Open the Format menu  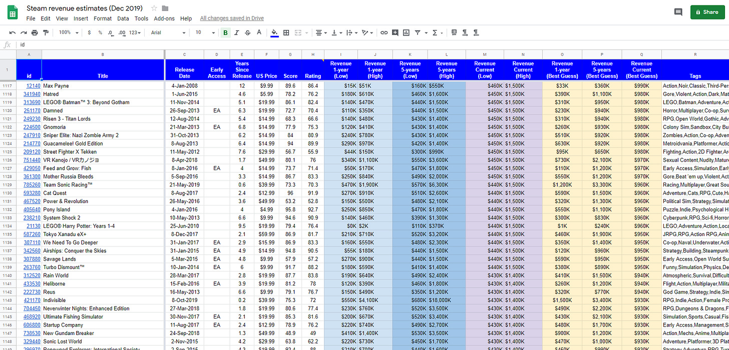point(103,18)
